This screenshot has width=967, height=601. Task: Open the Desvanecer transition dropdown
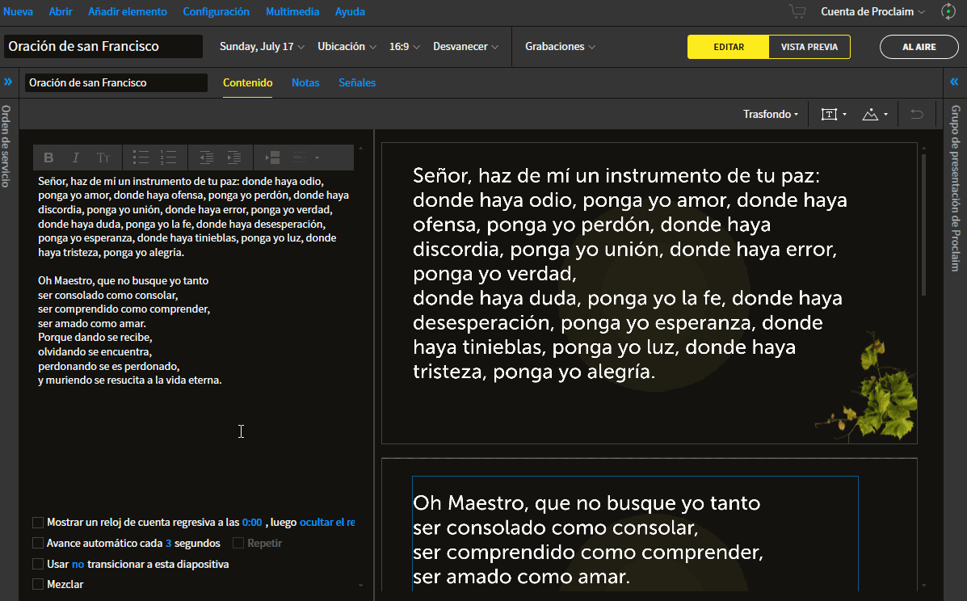465,47
